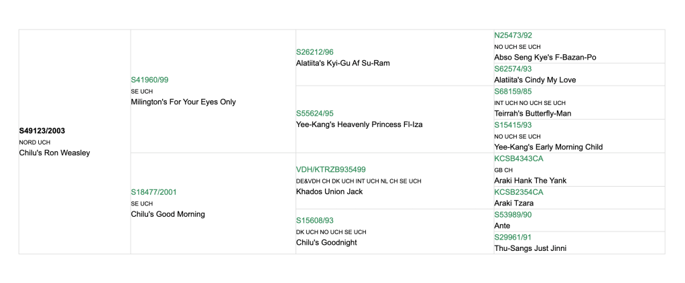
Task: Open registration link S53989/90
Action: click(513, 215)
